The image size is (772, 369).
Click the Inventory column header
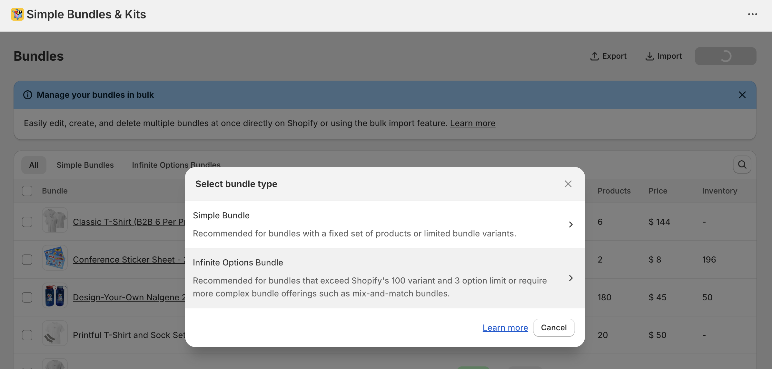pos(720,191)
